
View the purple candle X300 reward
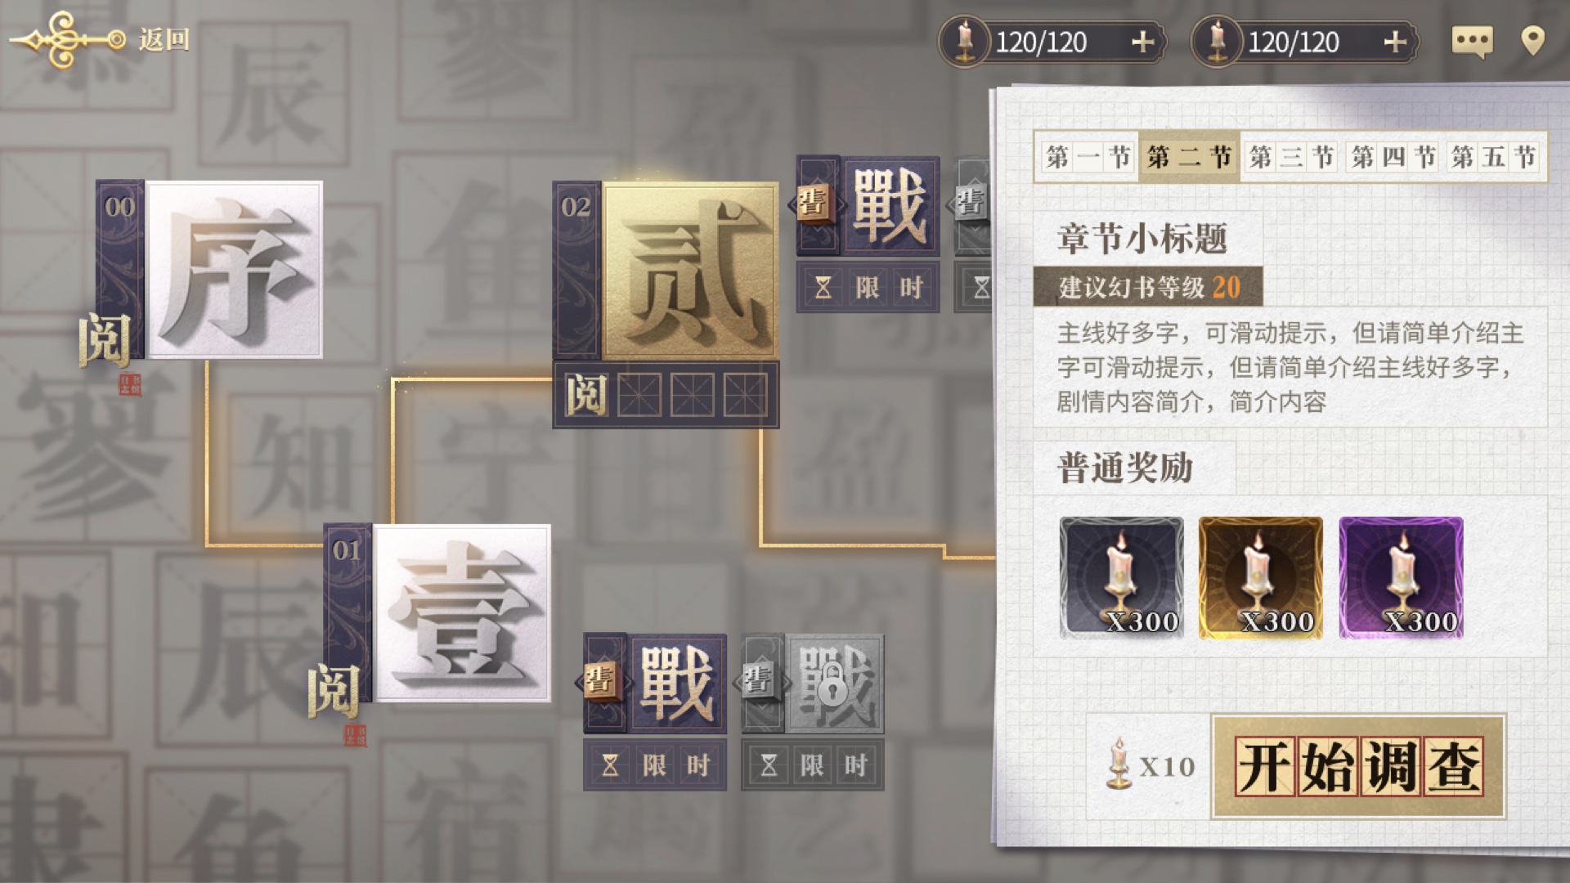[1402, 577]
